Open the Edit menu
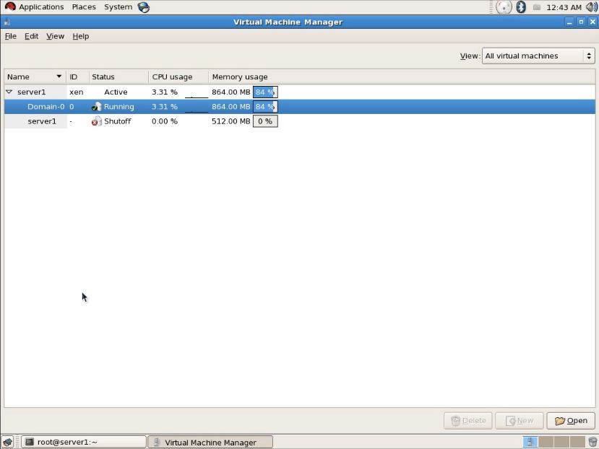Image resolution: width=599 pixels, height=449 pixels. point(31,36)
